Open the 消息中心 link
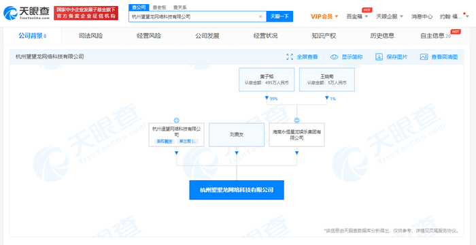This screenshot has height=245, width=476. (422, 16)
